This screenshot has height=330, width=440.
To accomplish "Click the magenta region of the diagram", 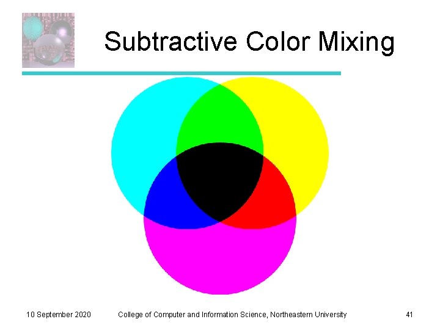I will [220, 258].
